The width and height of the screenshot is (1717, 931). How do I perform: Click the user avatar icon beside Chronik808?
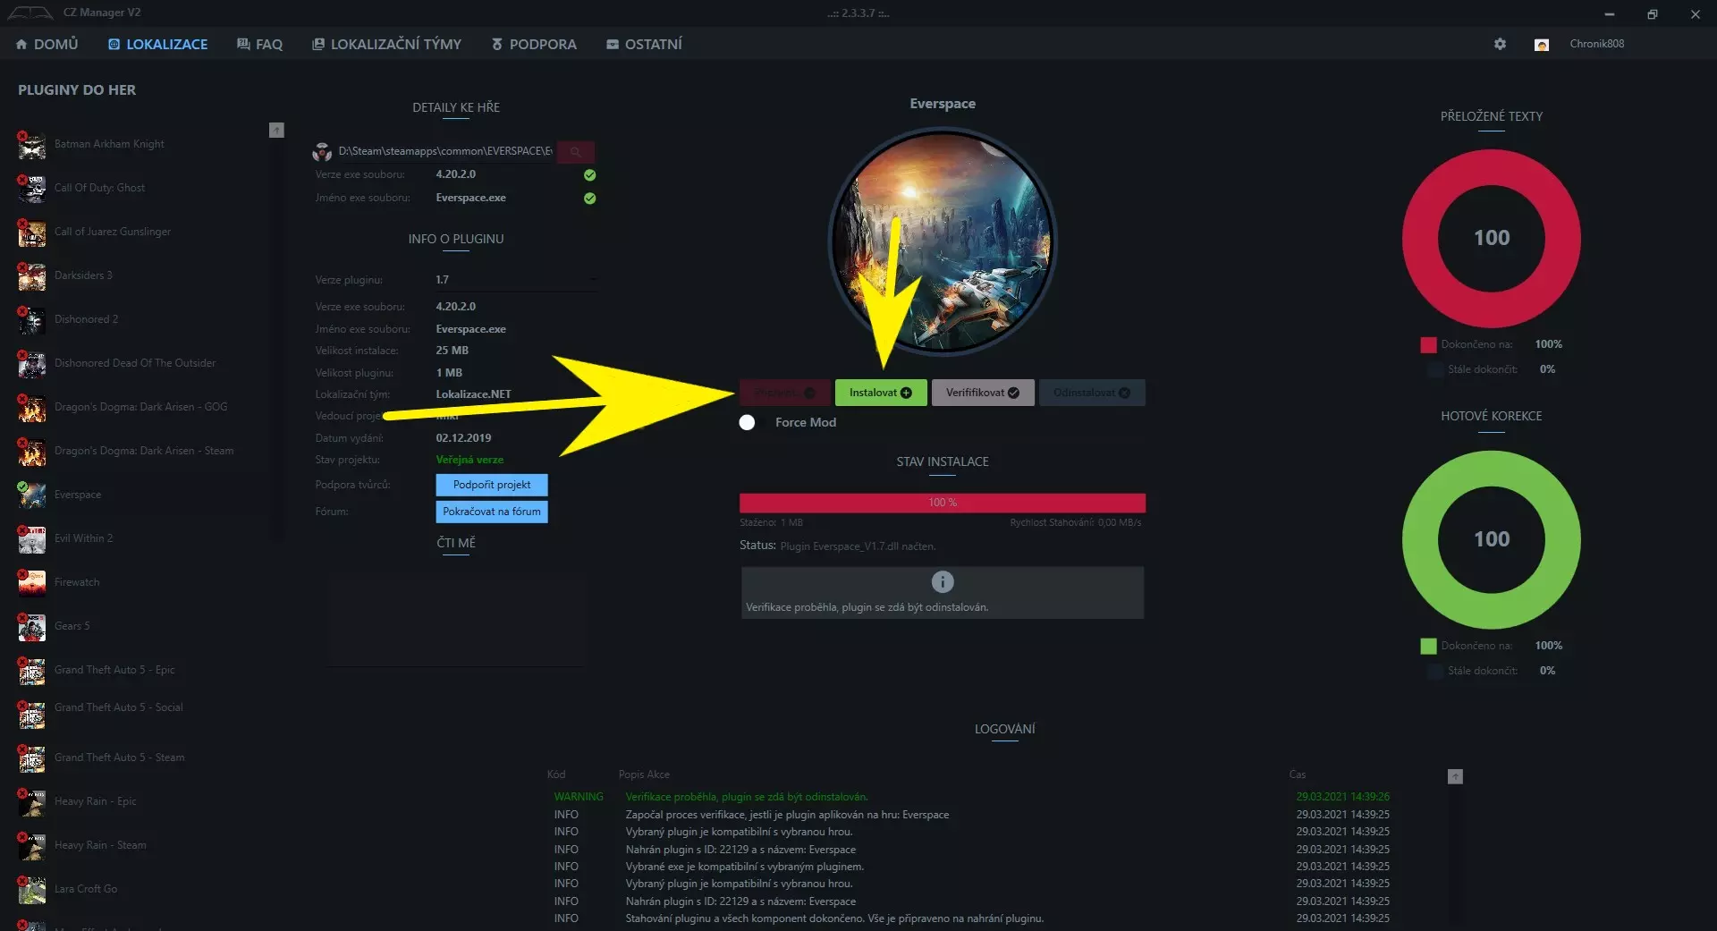1542,45
